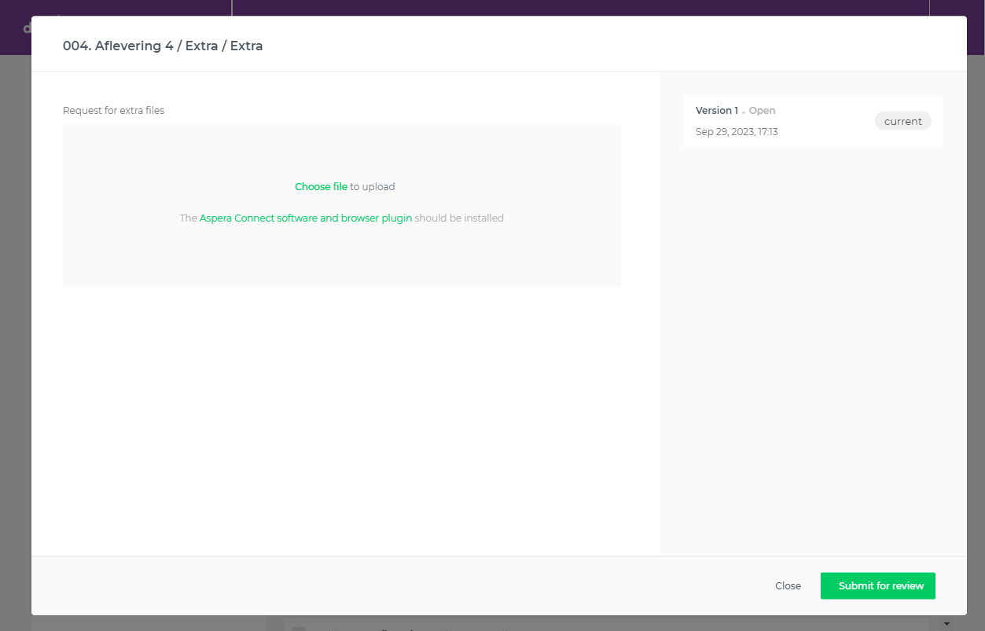Image resolution: width=985 pixels, height=631 pixels.
Task: Click the dialog title 004. Aflevering 4 / Extra / Extra
Action: point(163,46)
